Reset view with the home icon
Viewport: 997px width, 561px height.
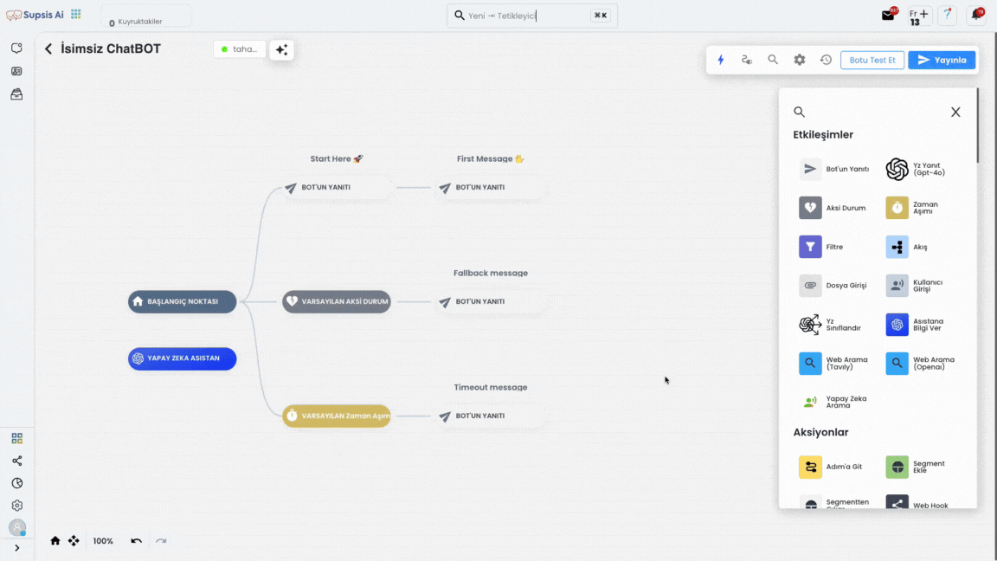(x=55, y=540)
